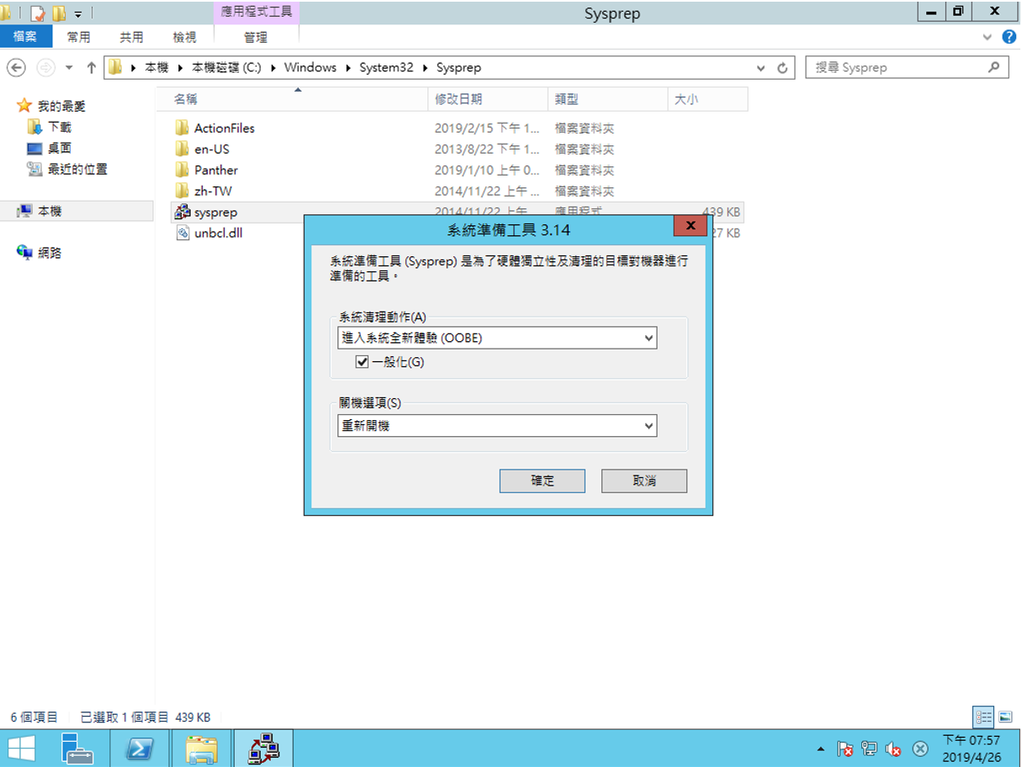Expand the ribbon chevron

point(988,37)
